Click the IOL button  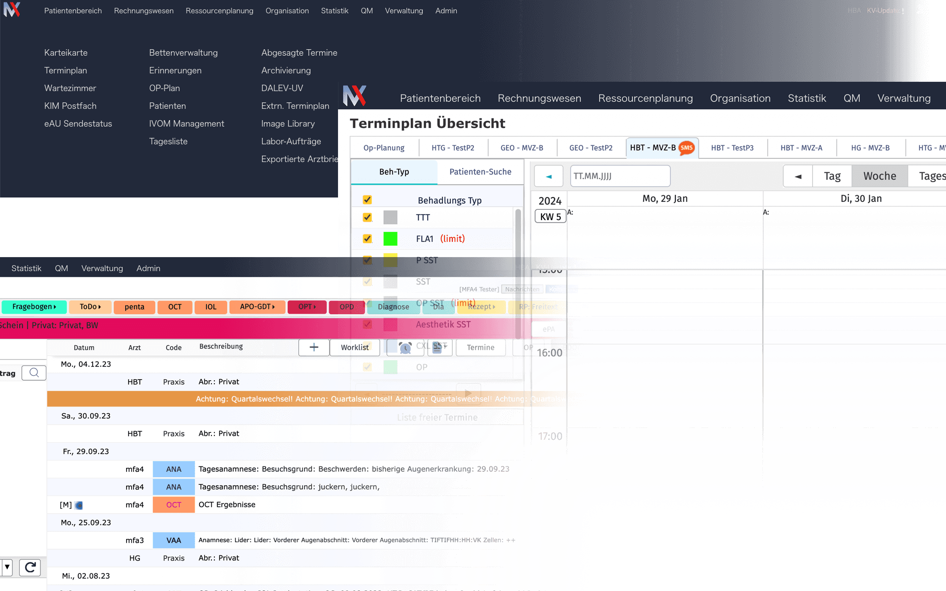(211, 307)
